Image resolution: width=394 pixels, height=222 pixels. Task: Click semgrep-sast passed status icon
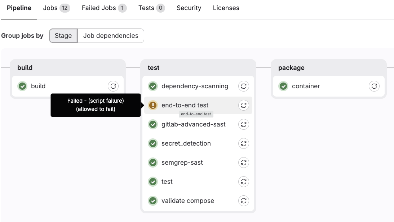153,163
